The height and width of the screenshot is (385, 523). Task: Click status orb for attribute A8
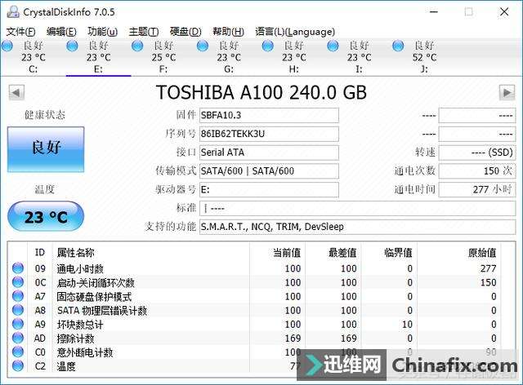pos(18,310)
